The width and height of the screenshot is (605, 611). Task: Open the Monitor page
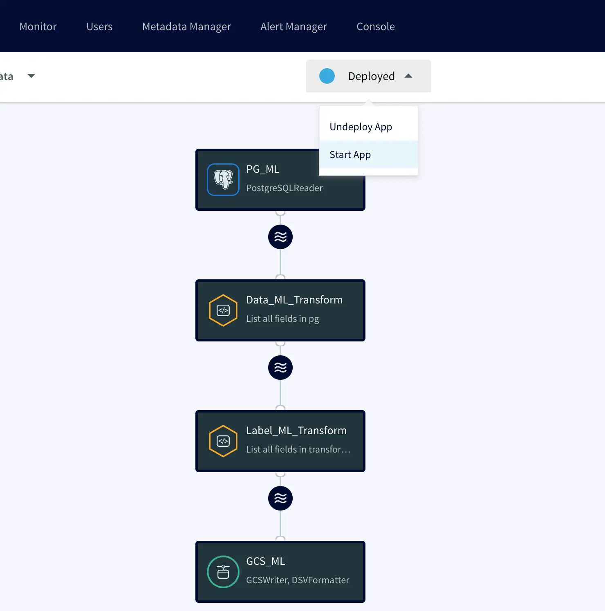(38, 27)
